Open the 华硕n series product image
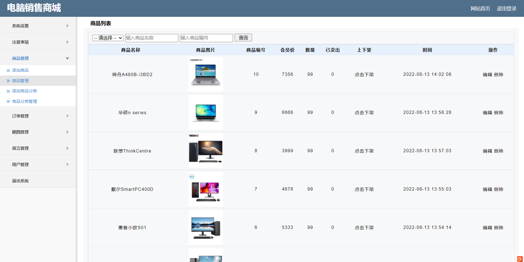This screenshot has height=262, width=524. click(206, 113)
